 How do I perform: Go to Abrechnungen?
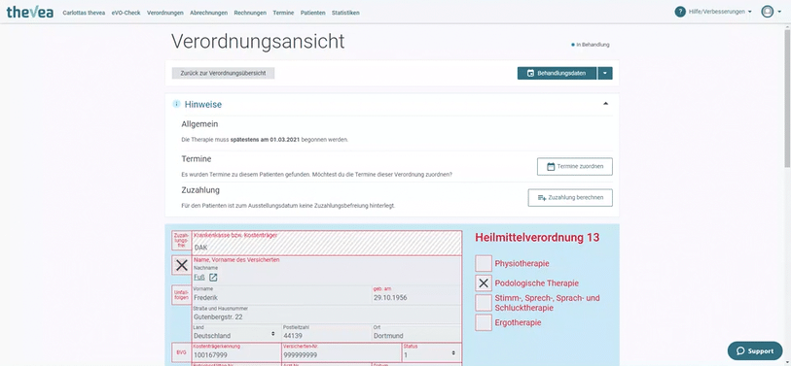[209, 13]
